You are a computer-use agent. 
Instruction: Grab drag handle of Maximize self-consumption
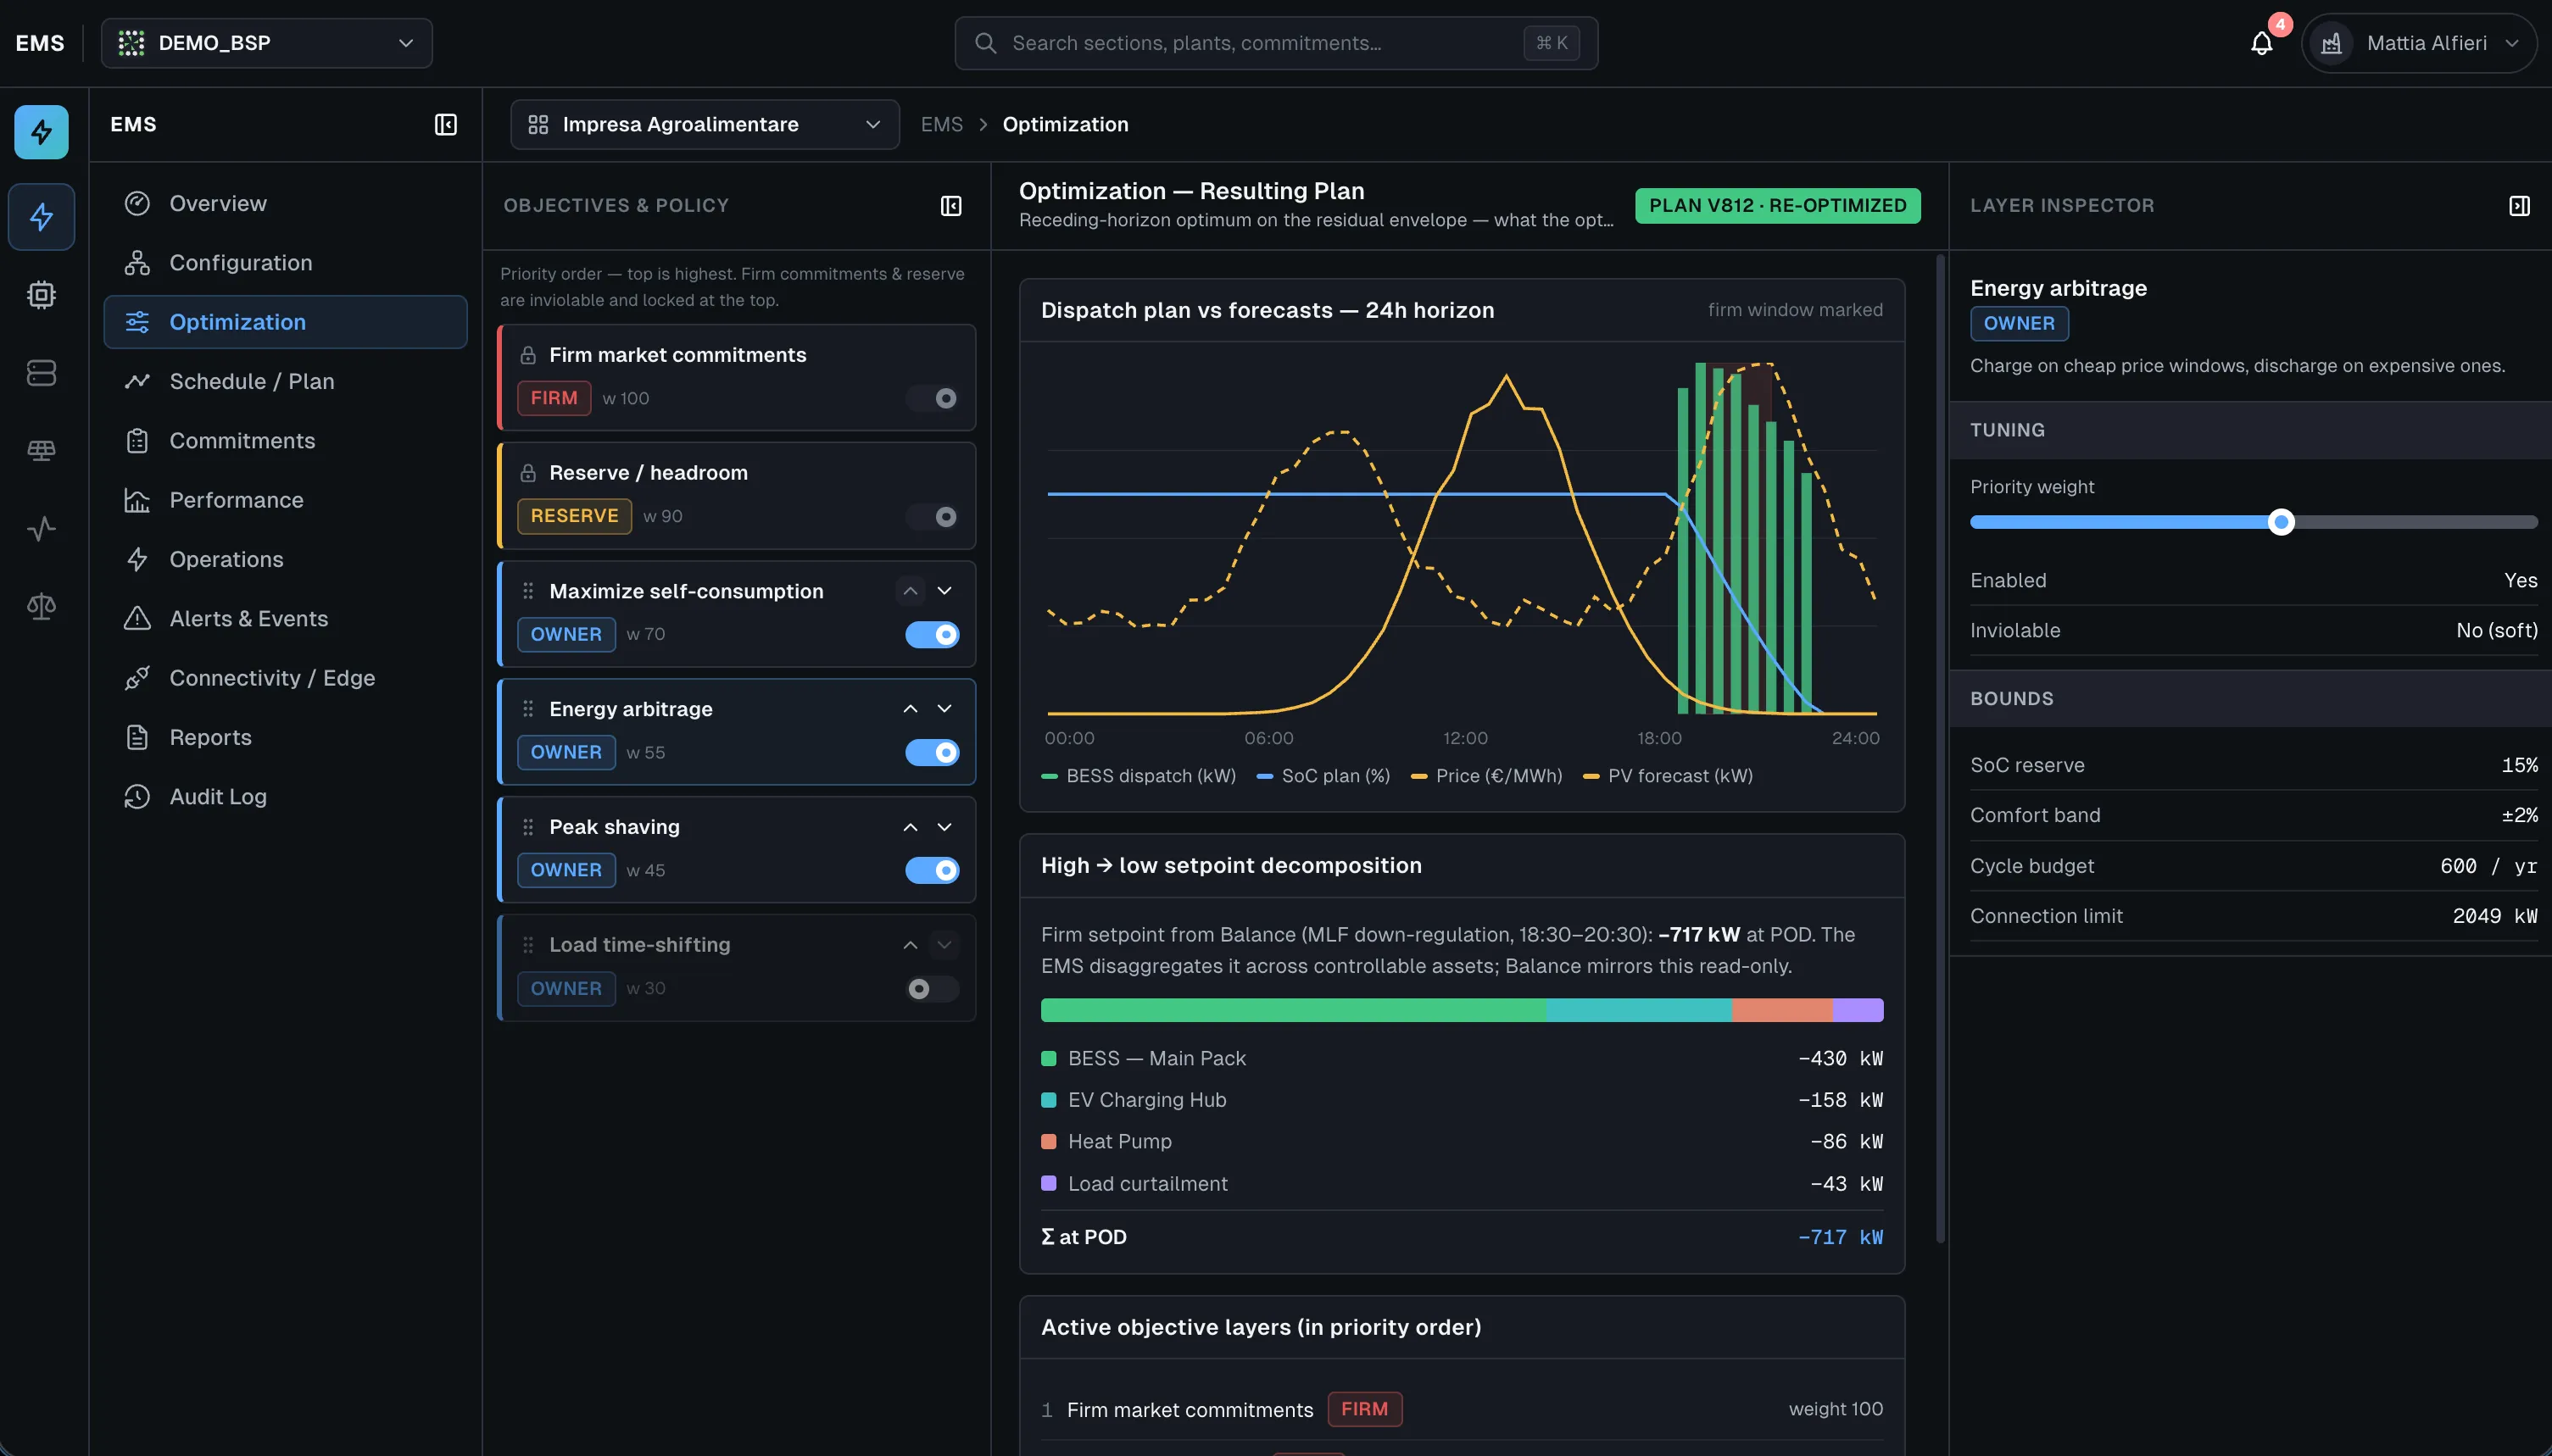528,591
